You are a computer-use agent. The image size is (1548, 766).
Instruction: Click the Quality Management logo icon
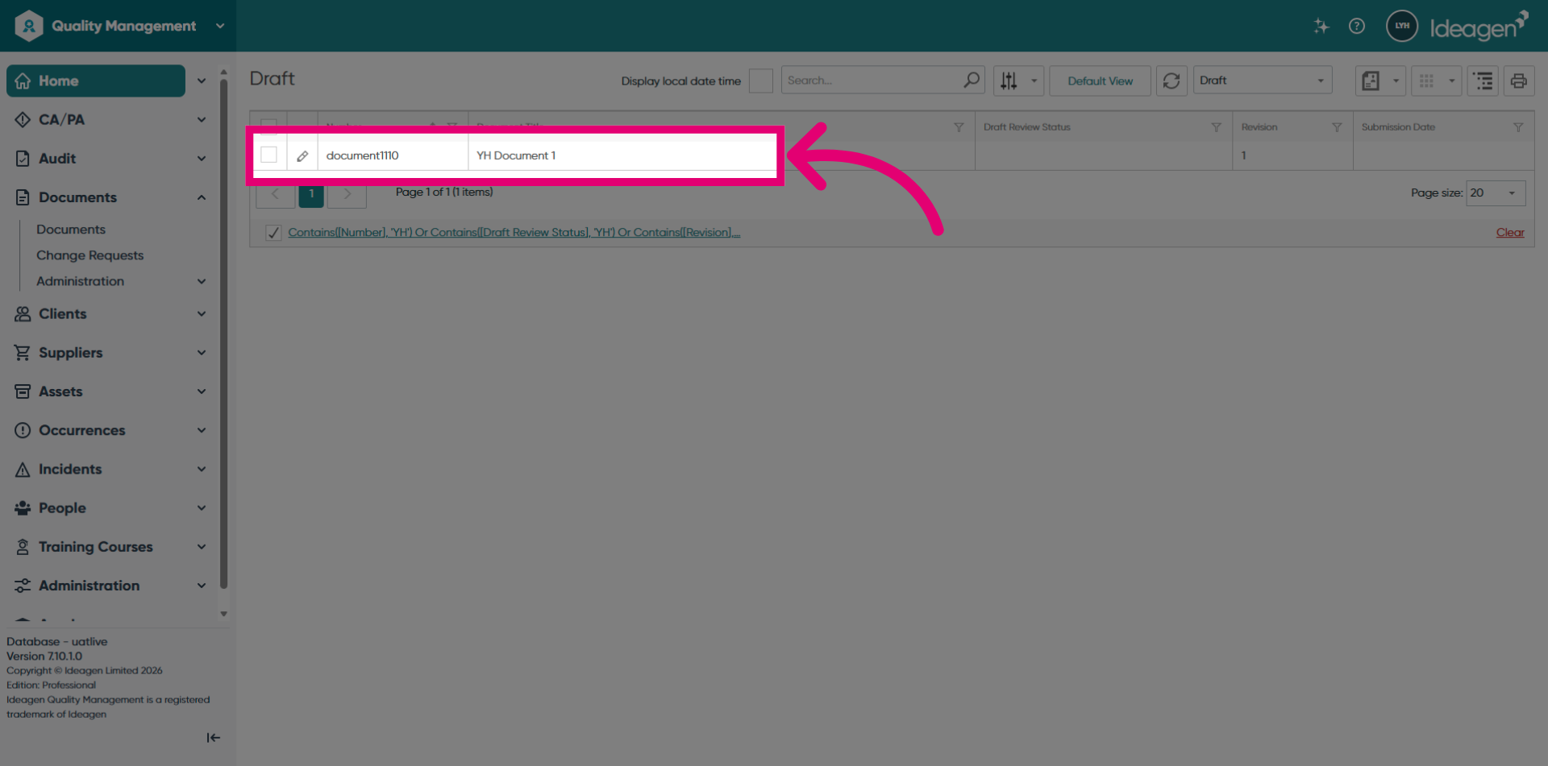click(x=29, y=26)
